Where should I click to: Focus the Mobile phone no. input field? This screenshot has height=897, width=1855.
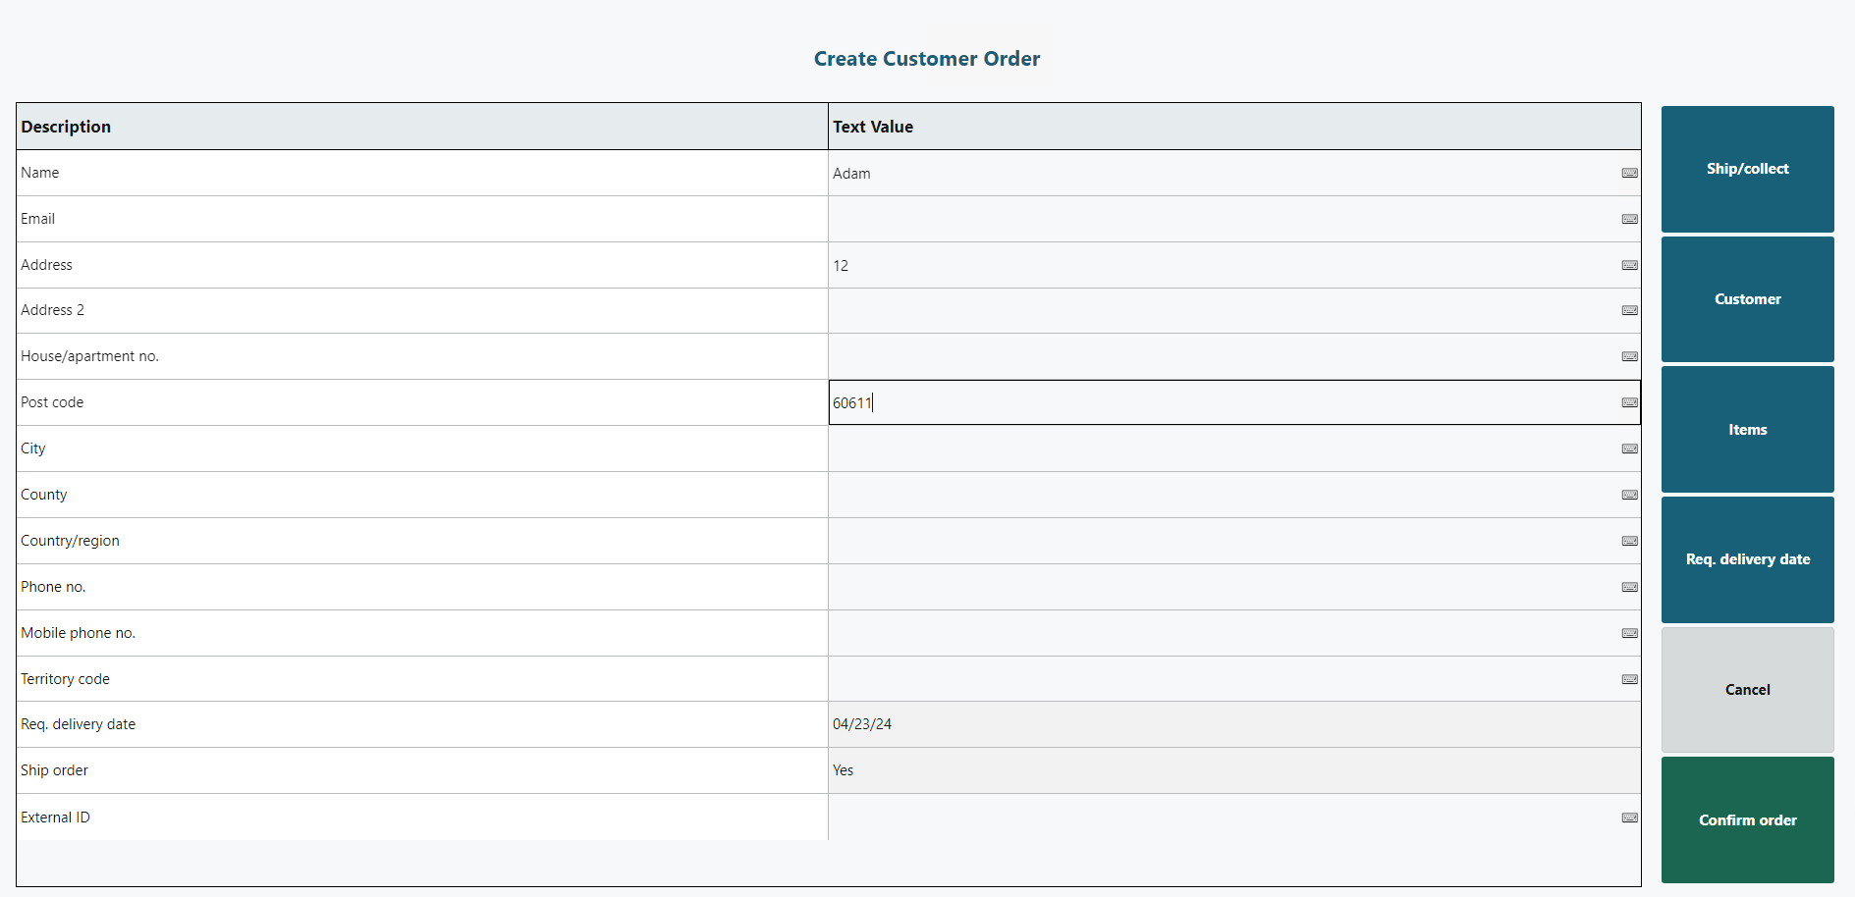[1218, 633]
